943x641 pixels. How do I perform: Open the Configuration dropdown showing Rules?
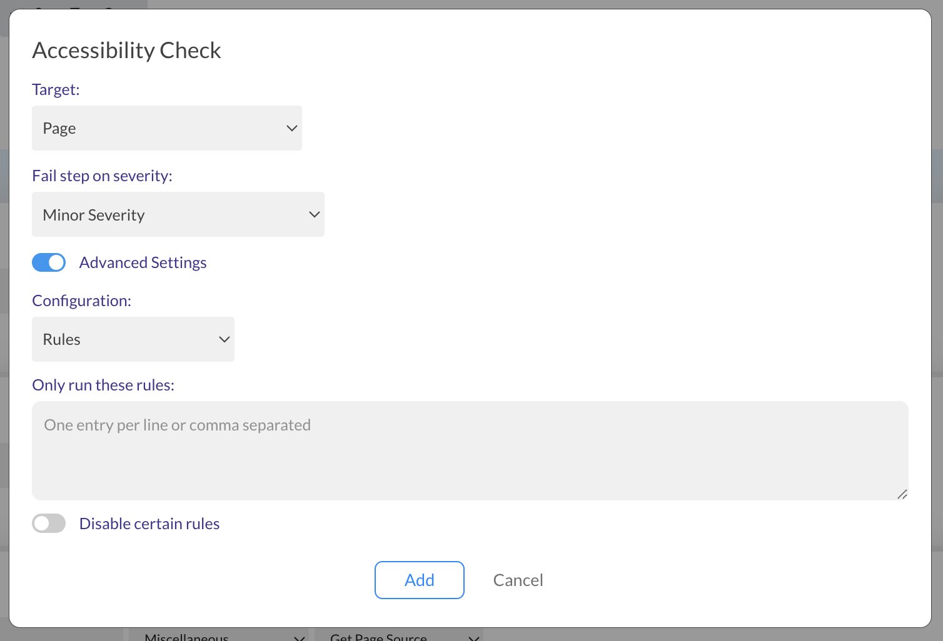click(133, 339)
